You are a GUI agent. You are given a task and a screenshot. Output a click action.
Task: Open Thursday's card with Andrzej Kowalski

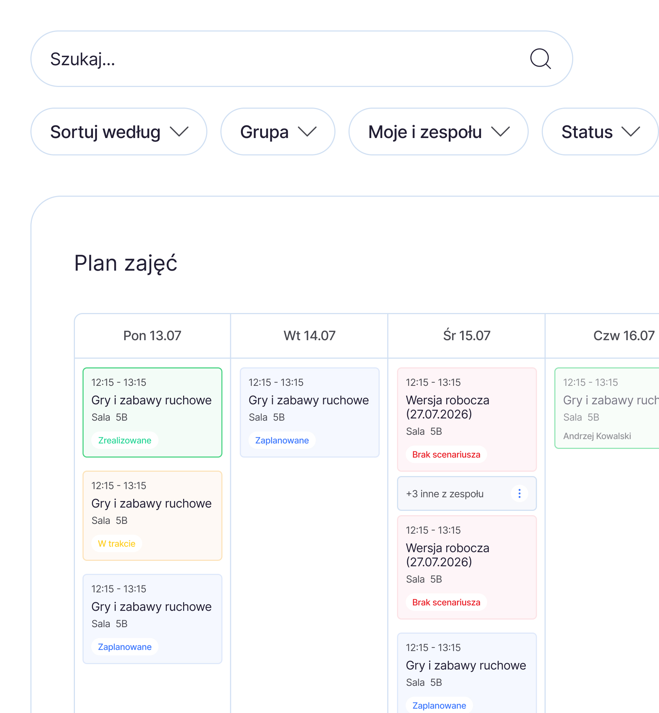[607, 408]
